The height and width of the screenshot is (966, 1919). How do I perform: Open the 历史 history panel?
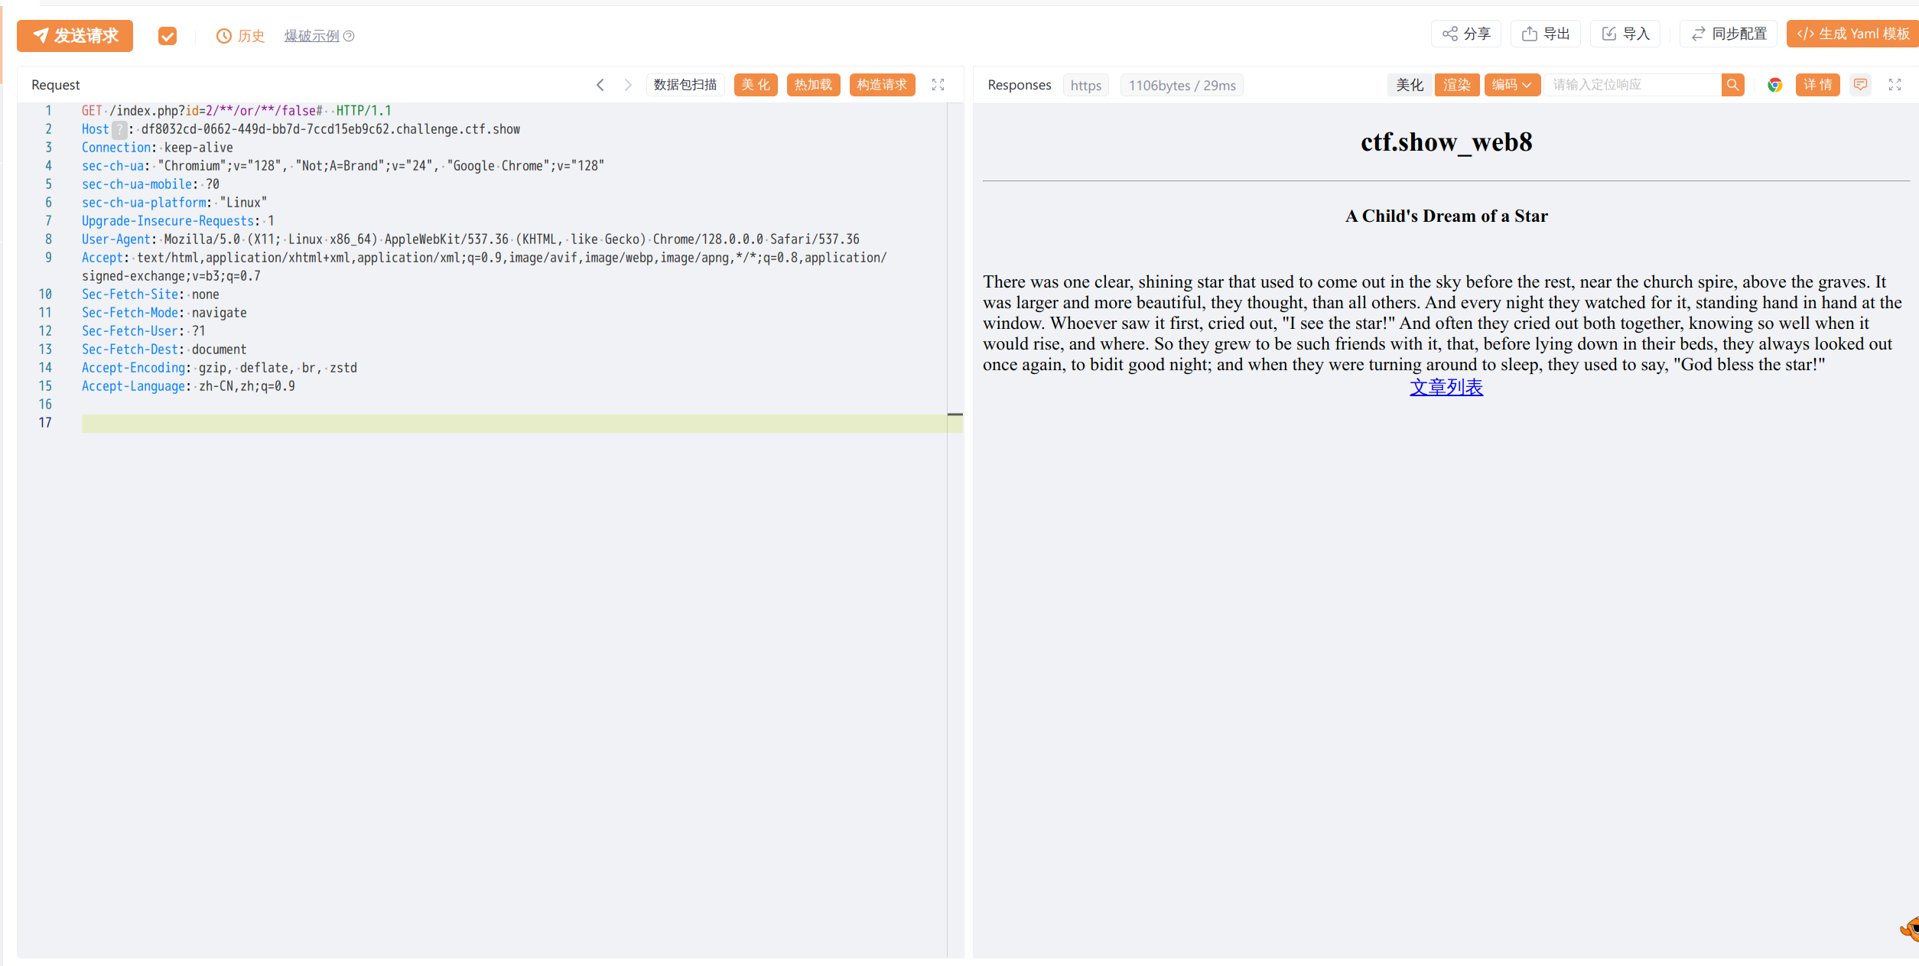coord(240,36)
